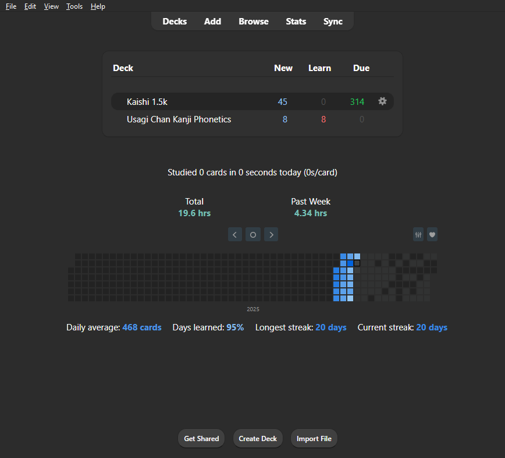
Task: Click the Learn column header
Action: coord(319,68)
